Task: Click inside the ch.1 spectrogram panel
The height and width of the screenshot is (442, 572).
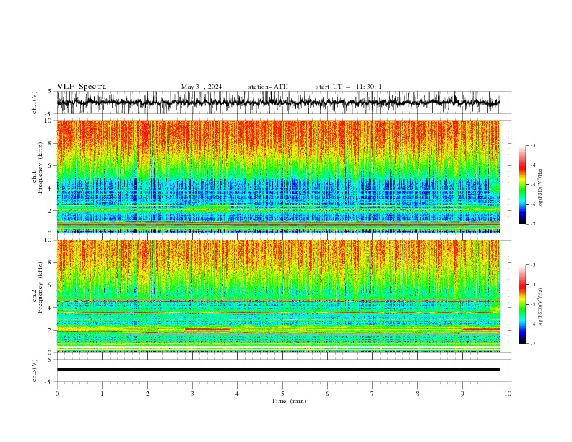Action: click(278, 176)
